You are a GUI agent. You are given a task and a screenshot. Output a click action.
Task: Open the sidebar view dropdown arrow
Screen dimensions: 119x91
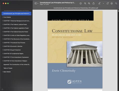pyautogui.click(x=38, y=4)
